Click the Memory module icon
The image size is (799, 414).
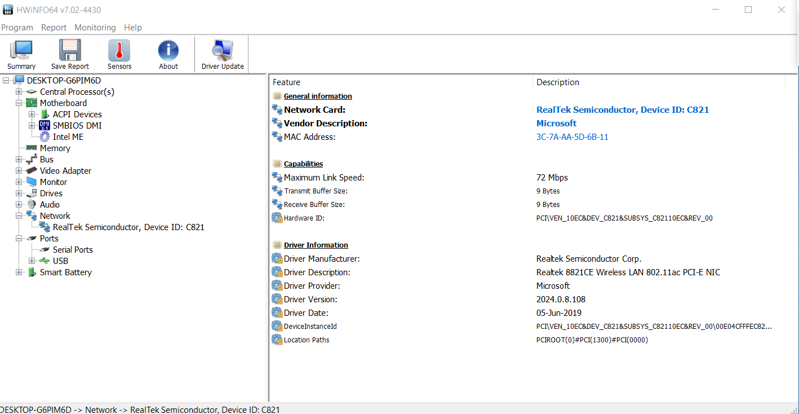32,148
